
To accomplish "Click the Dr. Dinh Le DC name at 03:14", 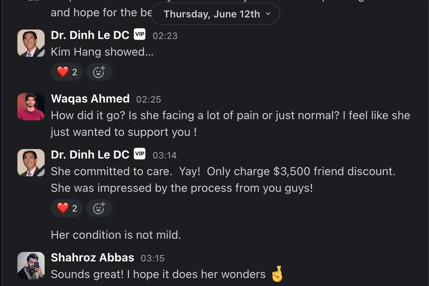I will 90,155.
